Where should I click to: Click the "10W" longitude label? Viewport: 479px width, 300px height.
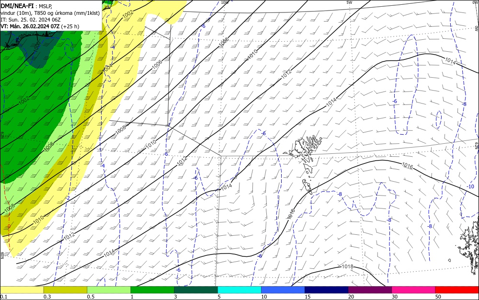tap(225, 2)
